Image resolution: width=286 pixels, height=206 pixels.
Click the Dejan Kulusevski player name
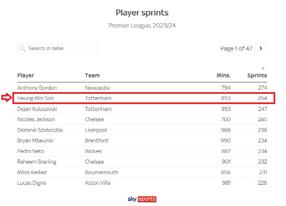37,109
